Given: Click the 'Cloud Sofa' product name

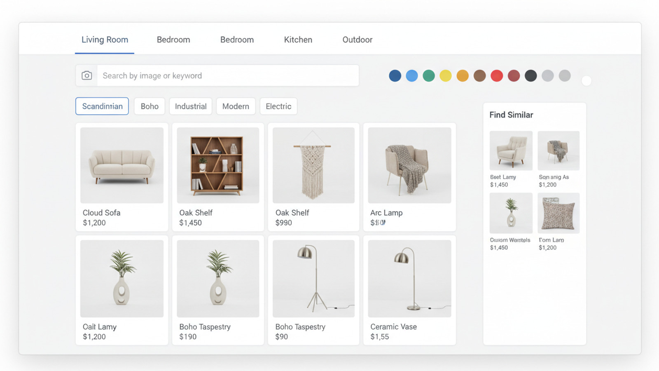Looking at the screenshot, I should tap(101, 213).
